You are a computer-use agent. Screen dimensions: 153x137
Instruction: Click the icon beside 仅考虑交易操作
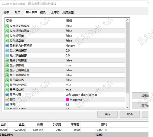(x=7, y=26)
